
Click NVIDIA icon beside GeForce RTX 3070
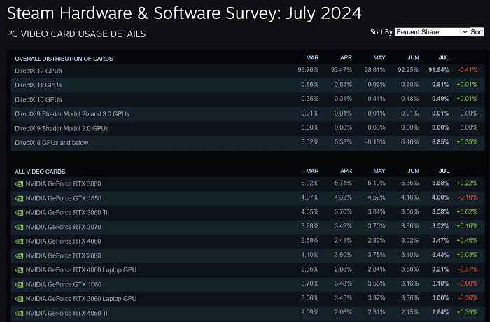click(x=19, y=227)
